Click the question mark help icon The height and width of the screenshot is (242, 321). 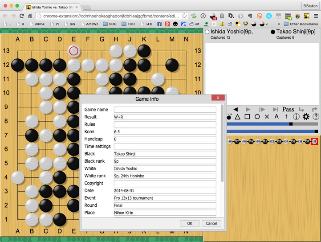tap(316, 117)
